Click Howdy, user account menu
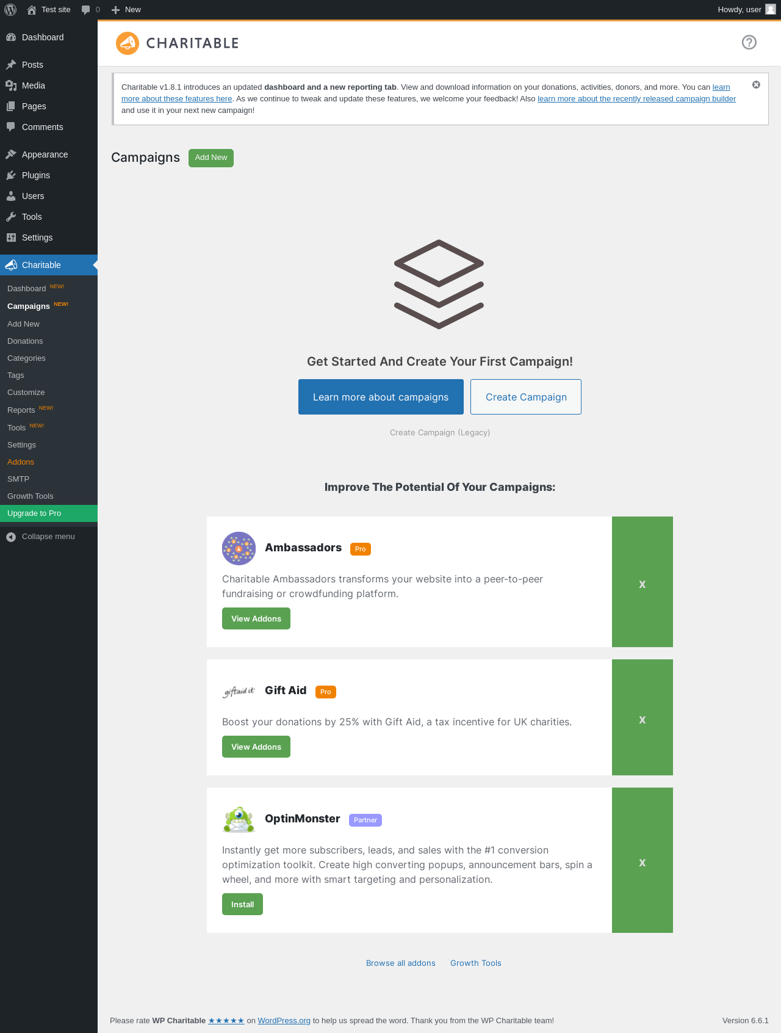This screenshot has height=1033, width=781. coord(746,10)
